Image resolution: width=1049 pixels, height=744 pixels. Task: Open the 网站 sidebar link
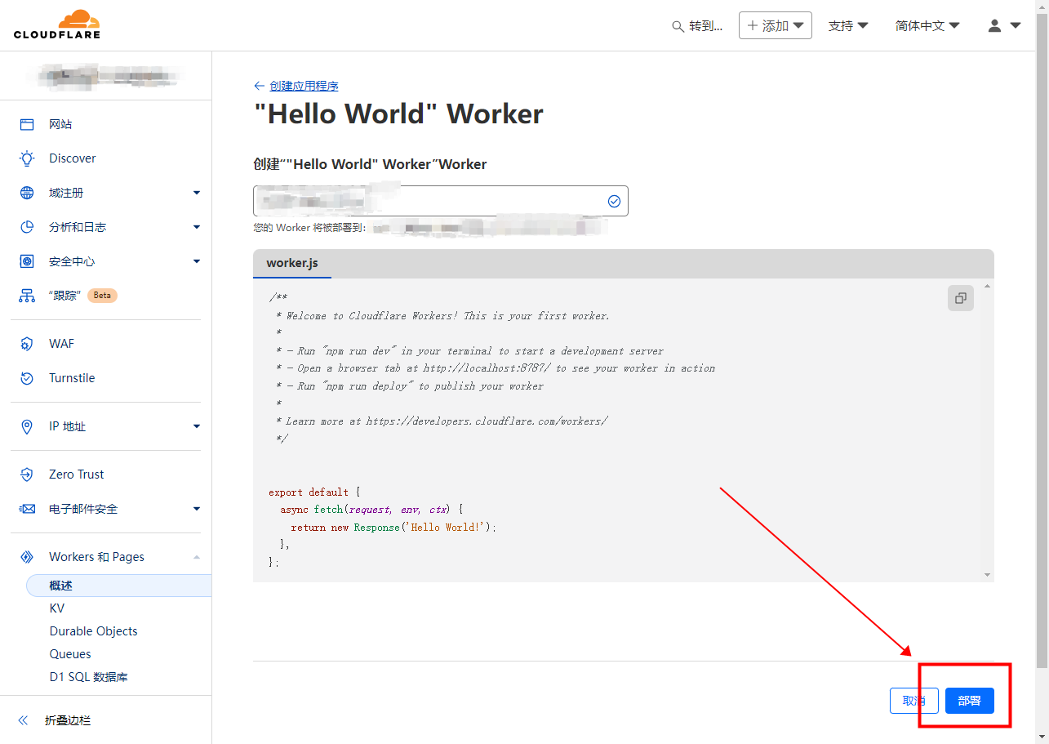pyautogui.click(x=60, y=124)
